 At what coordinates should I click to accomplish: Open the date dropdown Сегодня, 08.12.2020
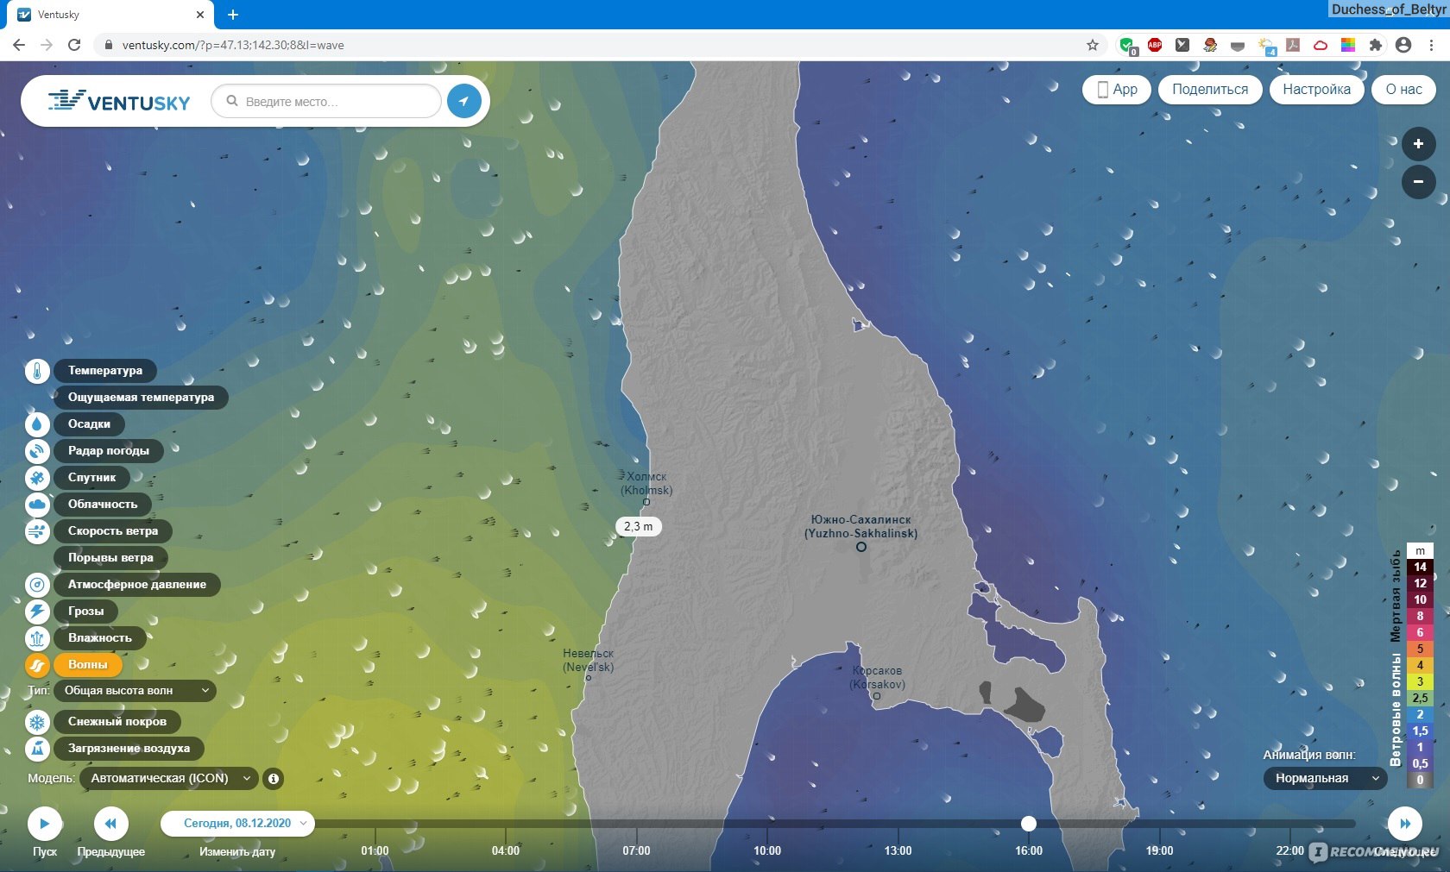237,824
